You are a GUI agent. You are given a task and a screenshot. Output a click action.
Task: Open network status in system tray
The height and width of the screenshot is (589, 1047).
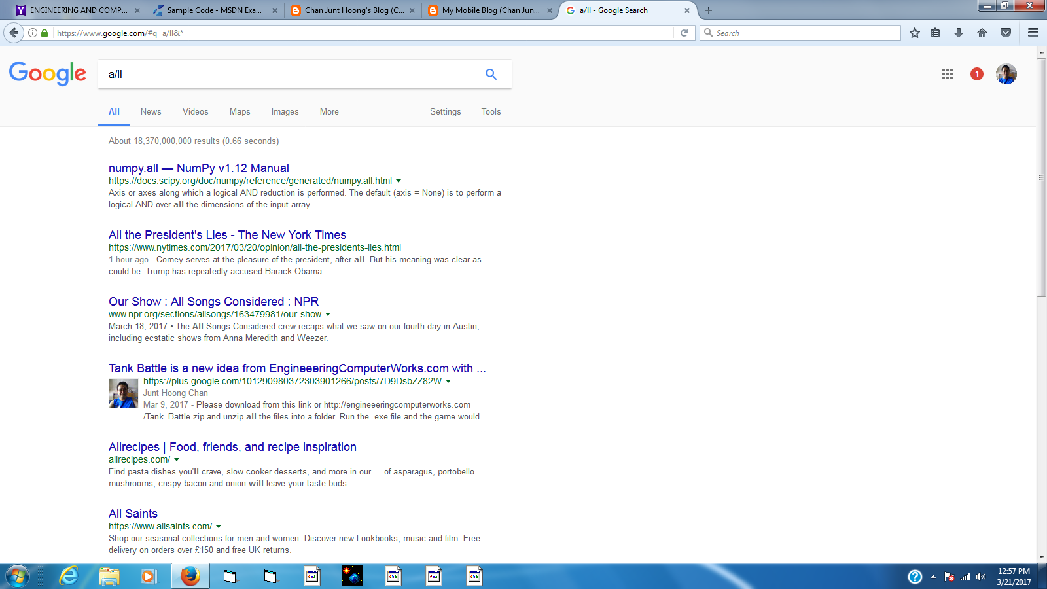(x=965, y=577)
